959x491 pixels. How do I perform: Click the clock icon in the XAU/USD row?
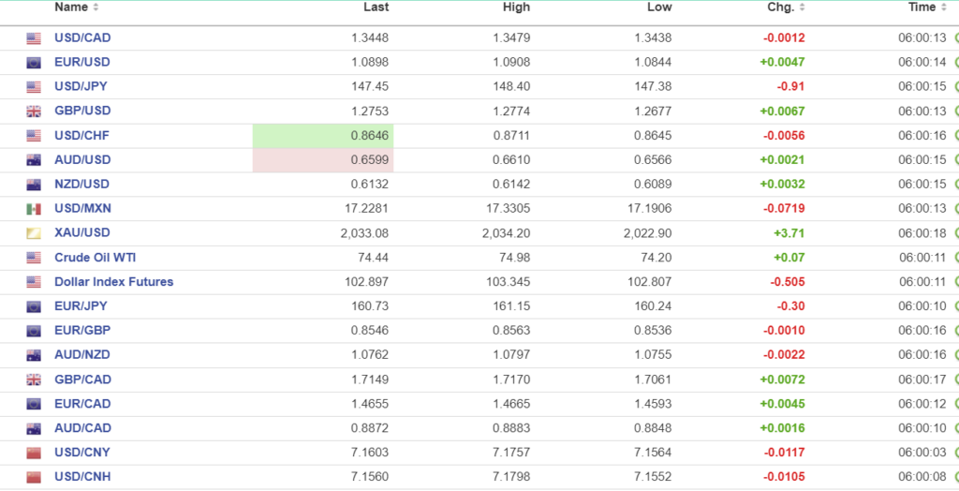coord(955,233)
